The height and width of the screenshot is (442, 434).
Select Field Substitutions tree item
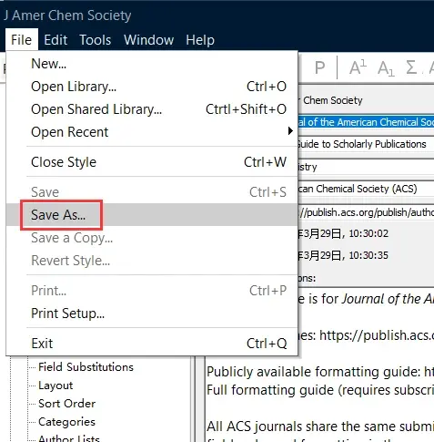pyautogui.click(x=86, y=367)
